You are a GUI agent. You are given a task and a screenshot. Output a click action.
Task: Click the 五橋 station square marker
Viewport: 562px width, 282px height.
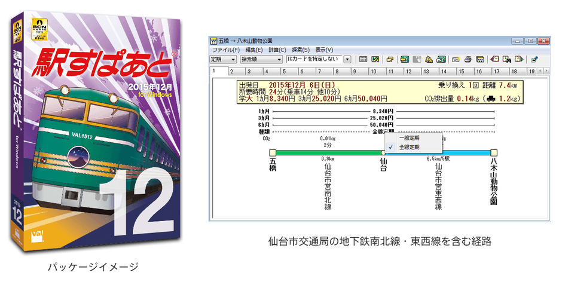(x=273, y=153)
